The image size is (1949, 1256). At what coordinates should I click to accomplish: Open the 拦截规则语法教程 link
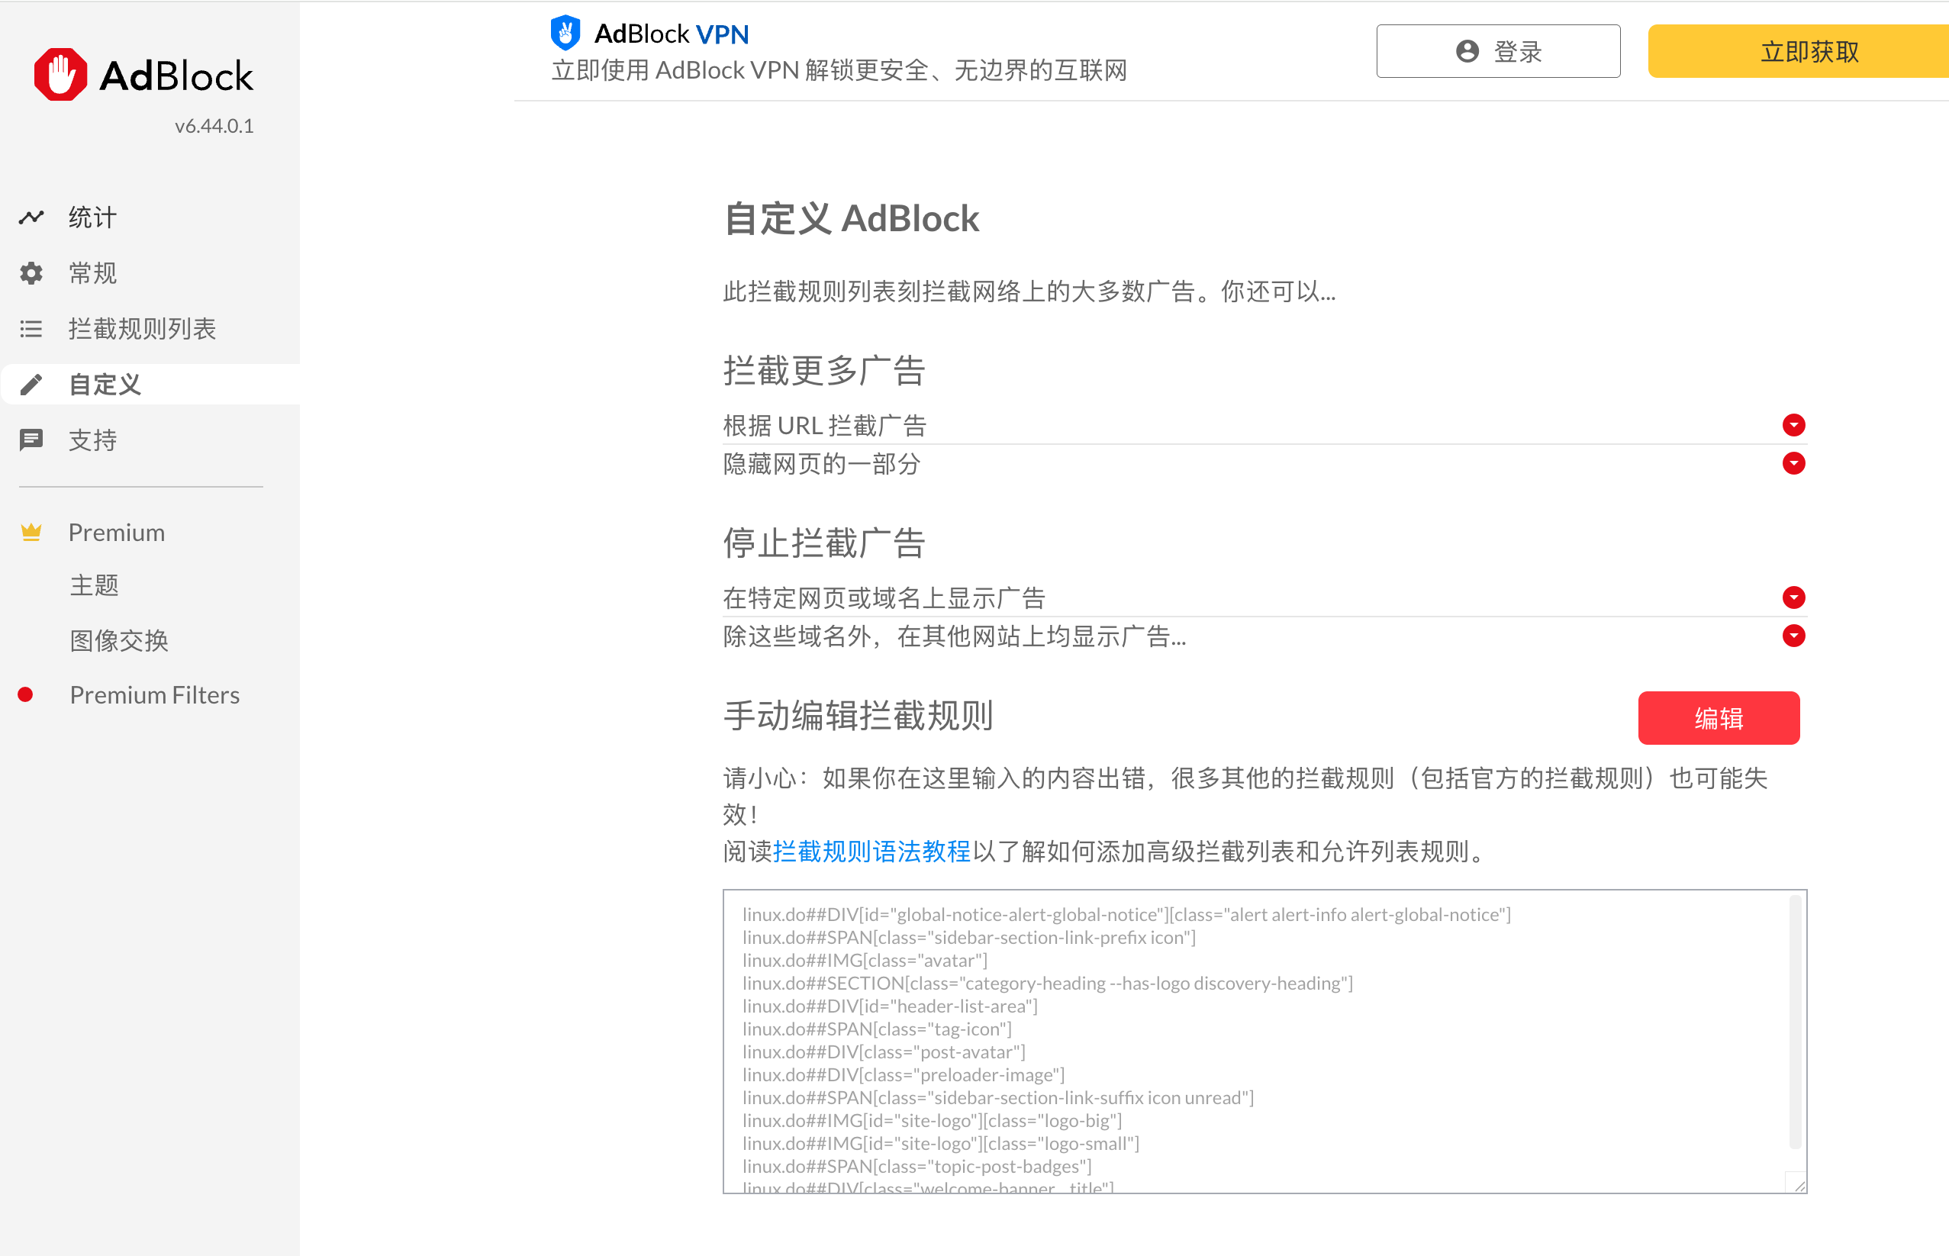coord(871,852)
